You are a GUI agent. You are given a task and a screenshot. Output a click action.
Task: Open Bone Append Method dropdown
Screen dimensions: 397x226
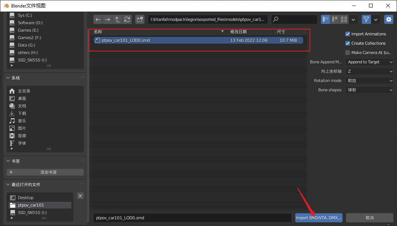pyautogui.click(x=369, y=62)
